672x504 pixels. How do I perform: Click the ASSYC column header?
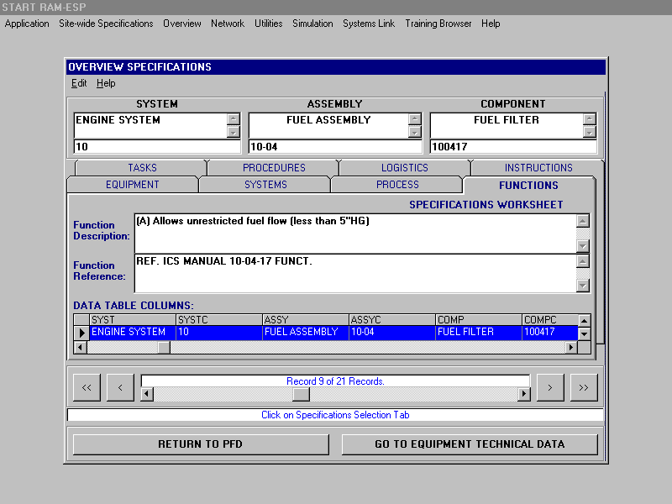[392, 320]
